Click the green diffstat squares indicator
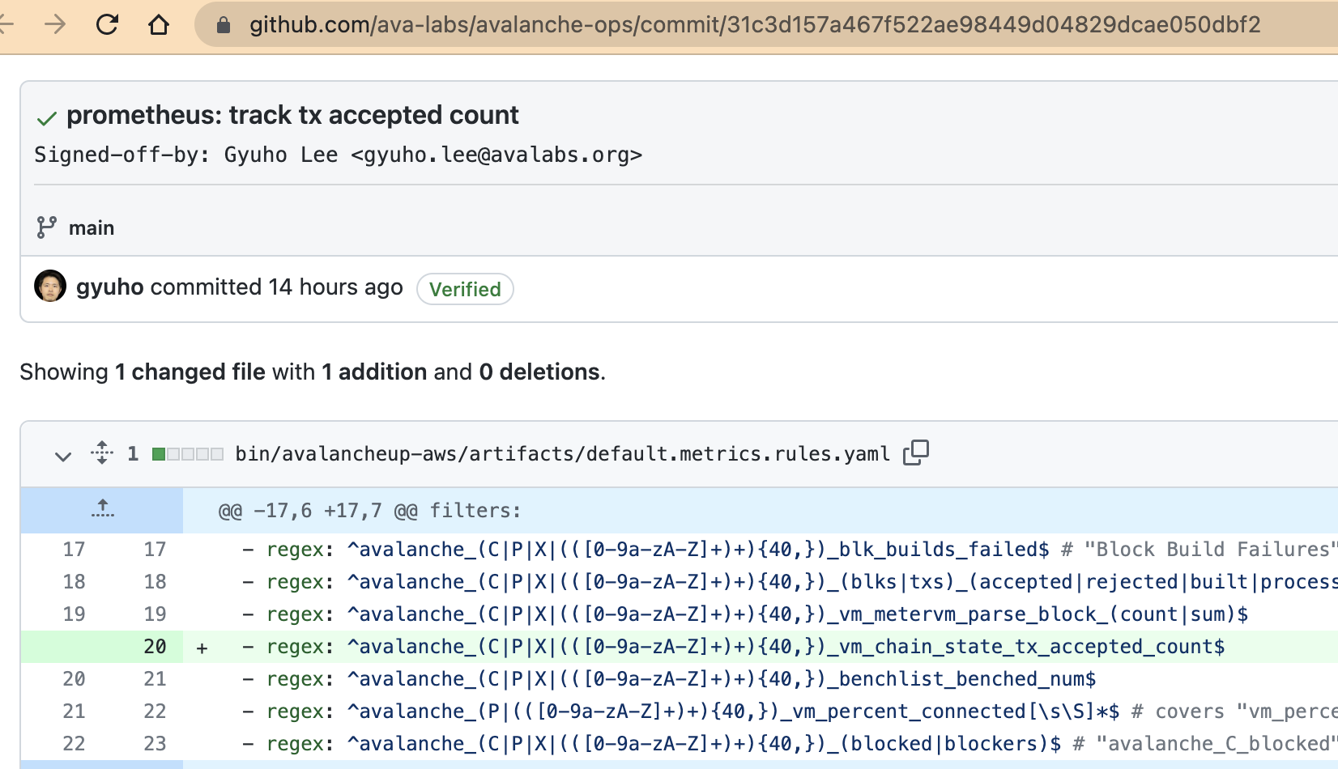This screenshot has width=1338, height=769. coord(187,454)
